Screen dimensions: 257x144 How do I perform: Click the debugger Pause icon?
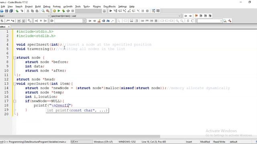point(143,11)
